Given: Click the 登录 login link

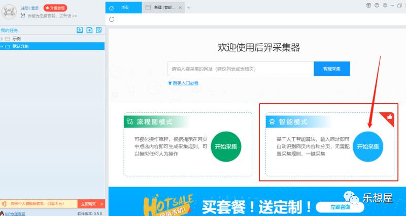Looking at the screenshot, I should 35,8.
